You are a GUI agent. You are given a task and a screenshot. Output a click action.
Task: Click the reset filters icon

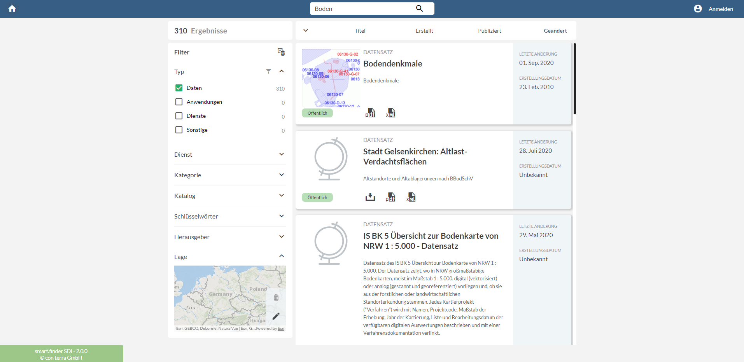[x=281, y=52]
